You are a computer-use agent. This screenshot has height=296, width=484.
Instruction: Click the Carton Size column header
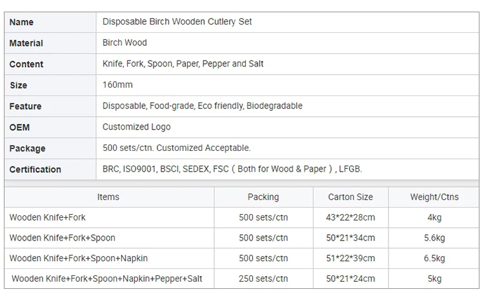point(350,197)
